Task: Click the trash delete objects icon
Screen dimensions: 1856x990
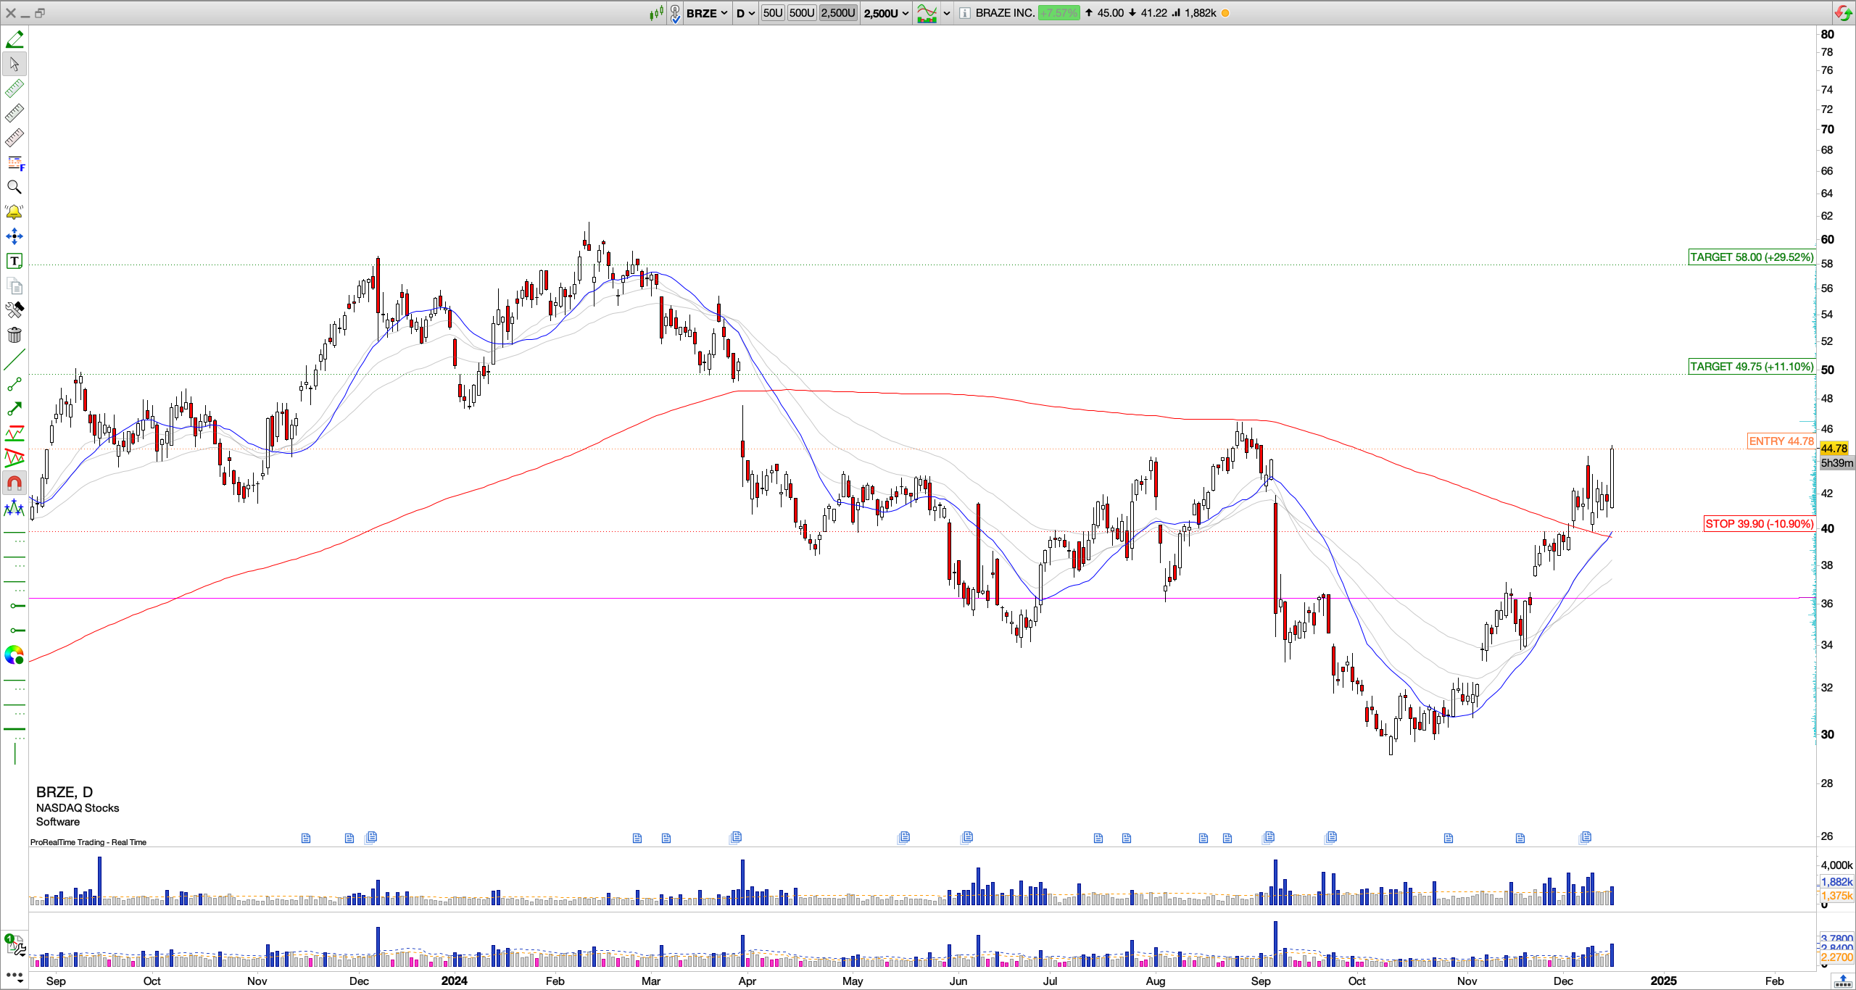Action: [x=14, y=335]
